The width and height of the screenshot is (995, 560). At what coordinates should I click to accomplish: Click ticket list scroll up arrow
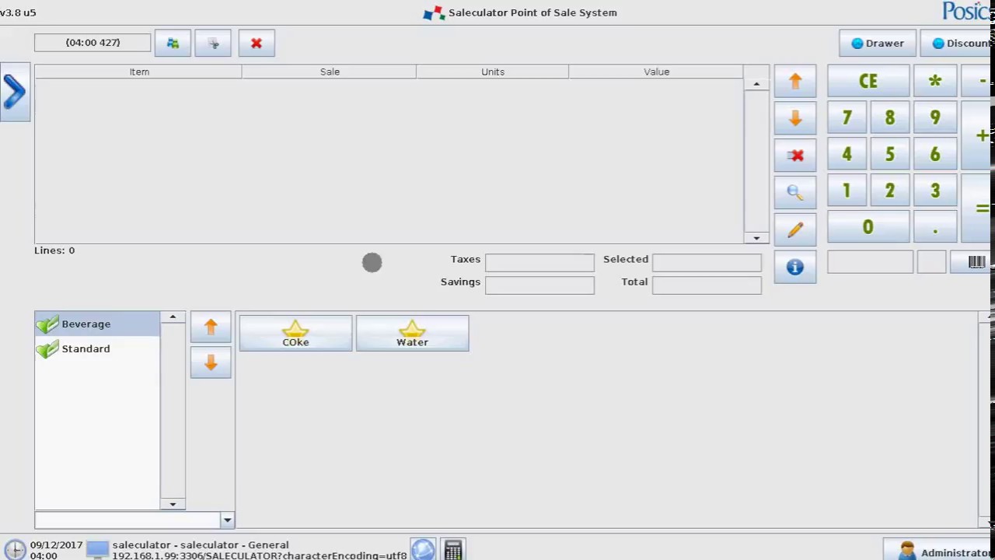(x=756, y=84)
